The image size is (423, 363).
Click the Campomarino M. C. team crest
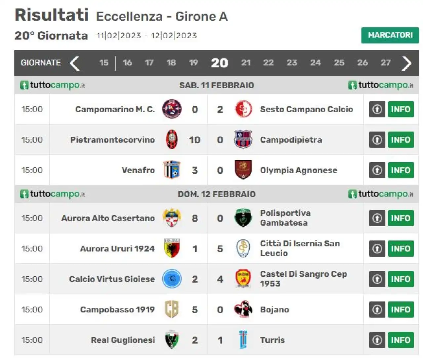tap(172, 109)
